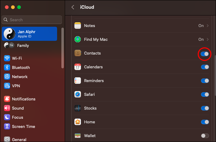Select Jan Alphr Apple ID
This screenshot has height=142, width=216.
coord(30,34)
